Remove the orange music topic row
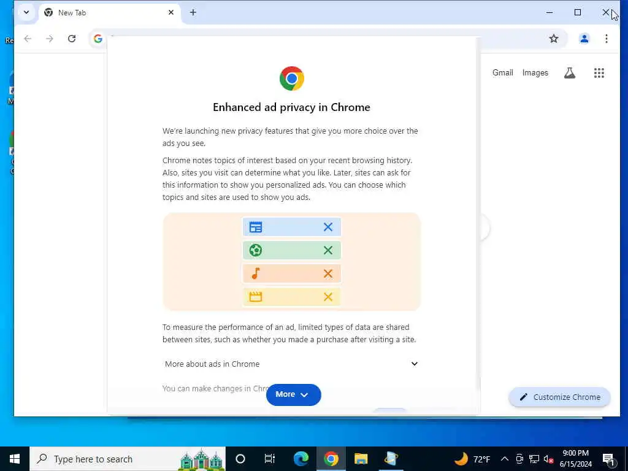Screen dimensions: 628x471 (327, 274)
